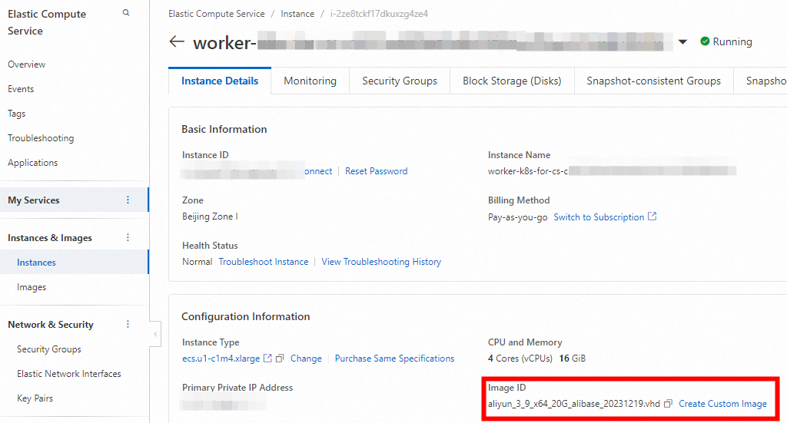Open Applications in the sidebar
The height and width of the screenshot is (423, 787).
pos(32,163)
